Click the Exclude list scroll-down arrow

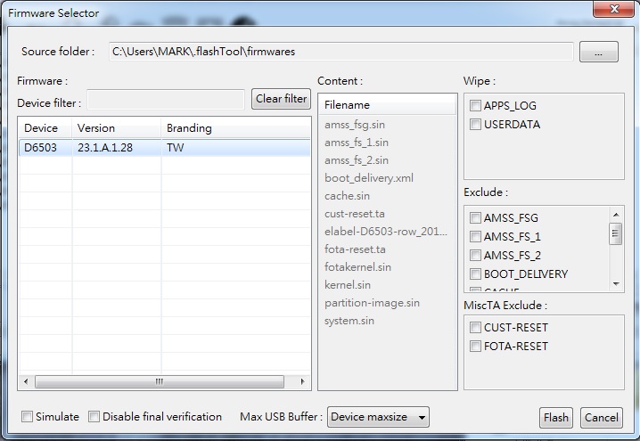(616, 284)
